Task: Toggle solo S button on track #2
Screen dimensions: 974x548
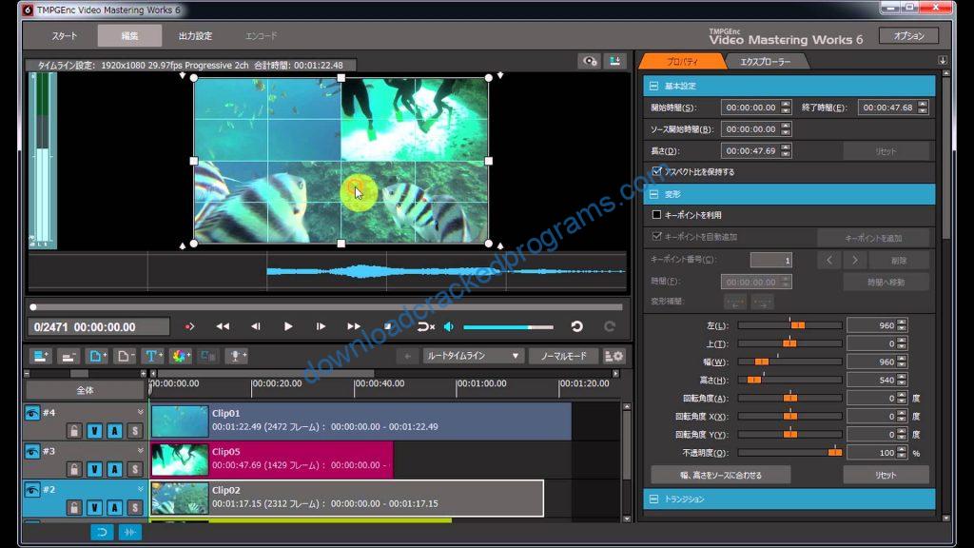Action: [x=135, y=508]
